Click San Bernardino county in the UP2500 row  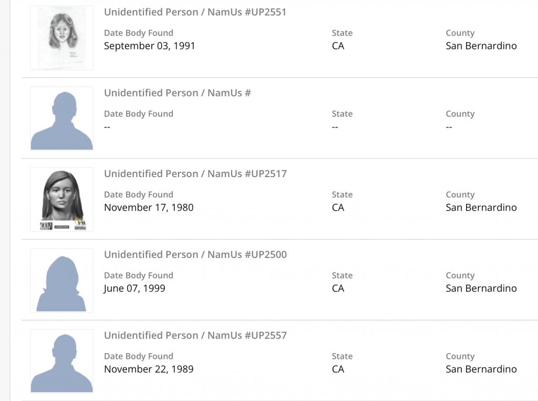tap(481, 289)
